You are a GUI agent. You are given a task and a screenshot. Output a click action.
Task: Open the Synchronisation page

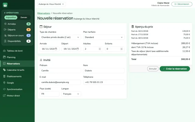coord(17,89)
